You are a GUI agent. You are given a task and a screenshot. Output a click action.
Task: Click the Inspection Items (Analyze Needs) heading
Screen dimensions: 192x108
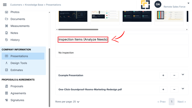point(83,40)
